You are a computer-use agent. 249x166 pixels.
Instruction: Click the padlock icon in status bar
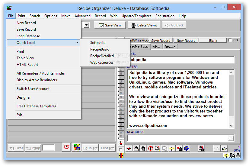[x=238, y=155]
